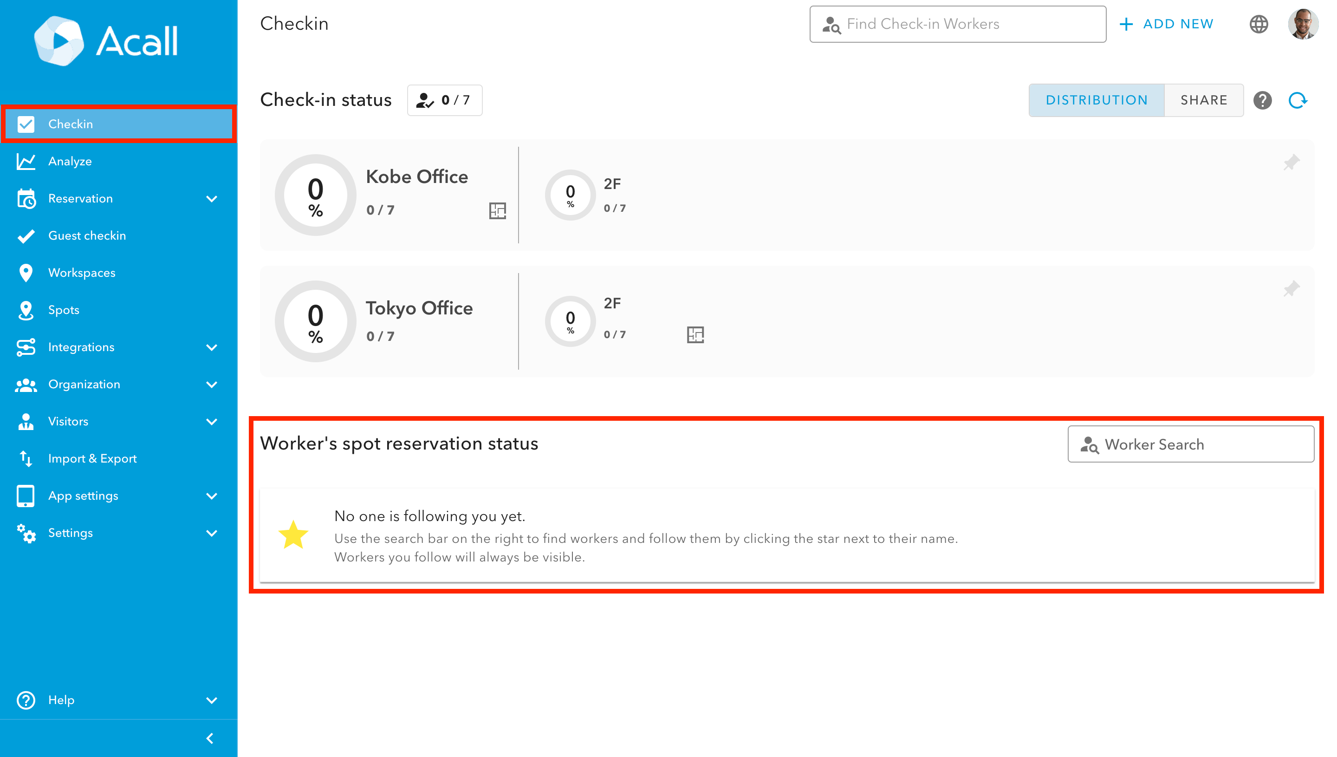The image size is (1337, 757).
Task: Select the DISTRIBUTION tab
Action: click(1097, 100)
